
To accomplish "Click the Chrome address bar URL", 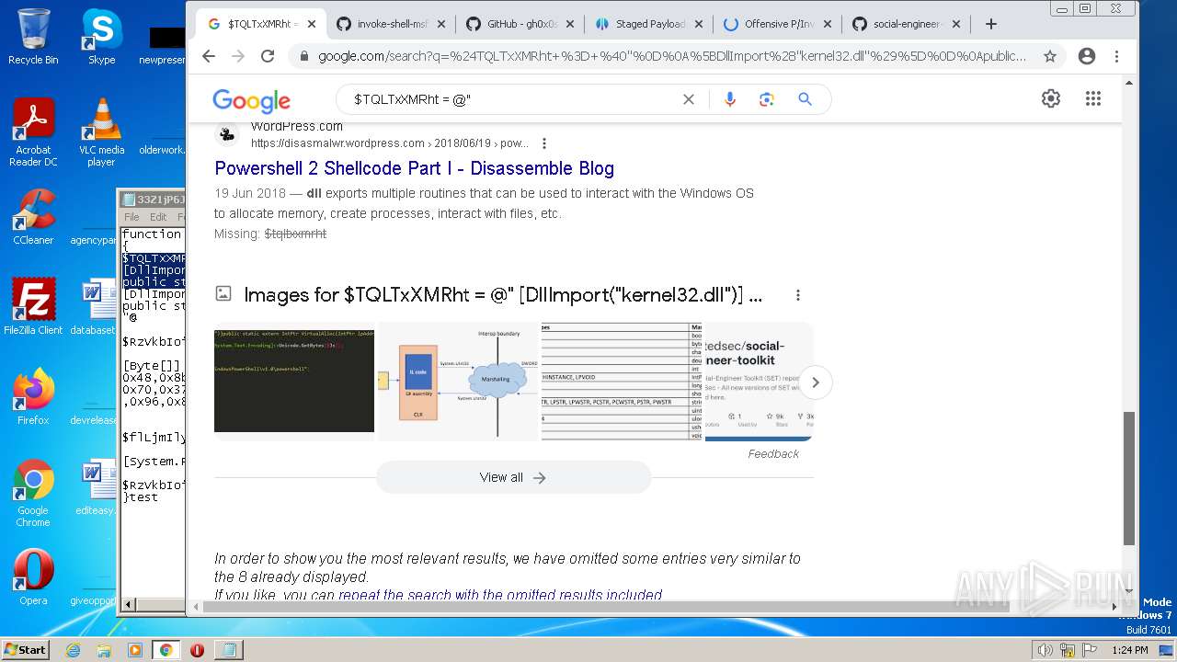I will click(672, 56).
